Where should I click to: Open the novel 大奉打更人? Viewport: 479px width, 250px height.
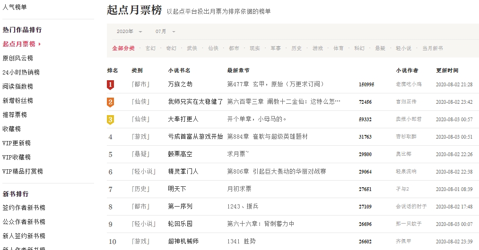[183, 119]
